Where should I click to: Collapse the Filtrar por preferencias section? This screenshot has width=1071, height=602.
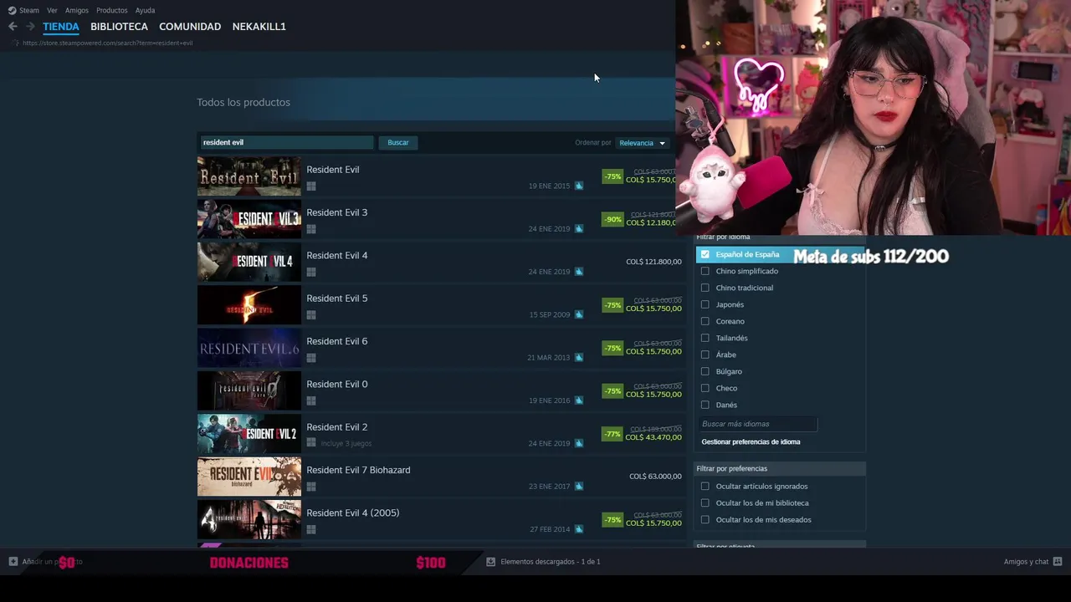(x=780, y=468)
